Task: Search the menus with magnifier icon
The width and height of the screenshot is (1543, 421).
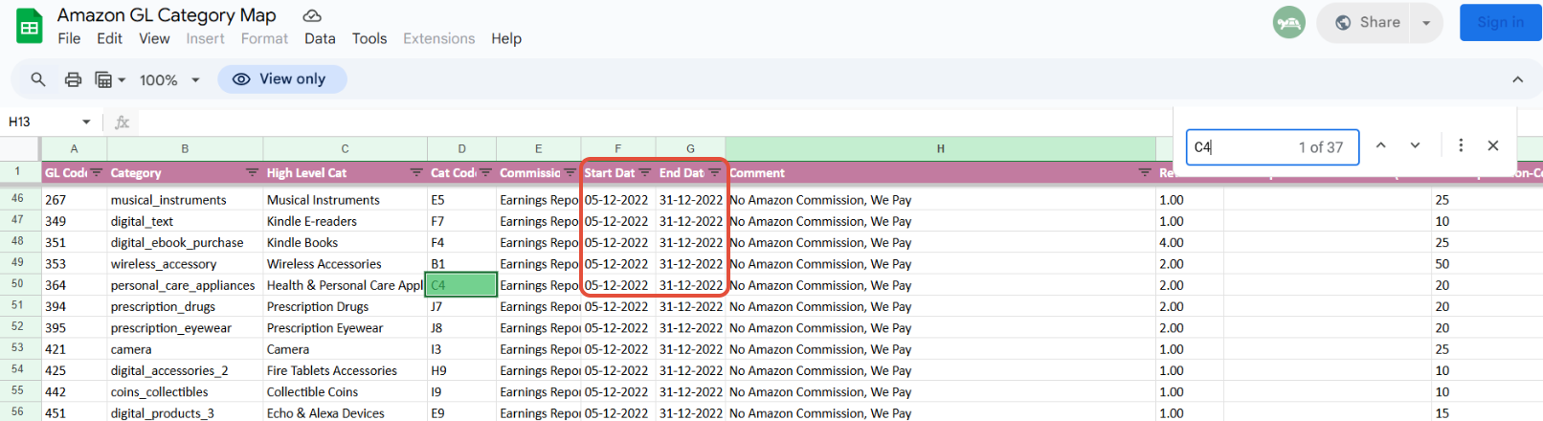Action: [38, 79]
